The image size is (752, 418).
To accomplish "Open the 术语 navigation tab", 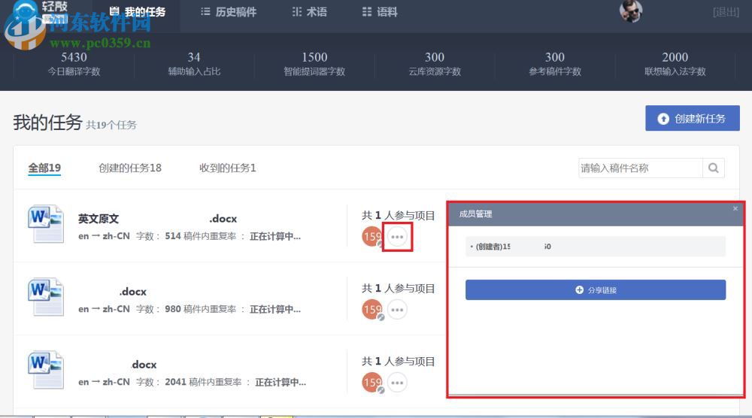I will click(310, 11).
